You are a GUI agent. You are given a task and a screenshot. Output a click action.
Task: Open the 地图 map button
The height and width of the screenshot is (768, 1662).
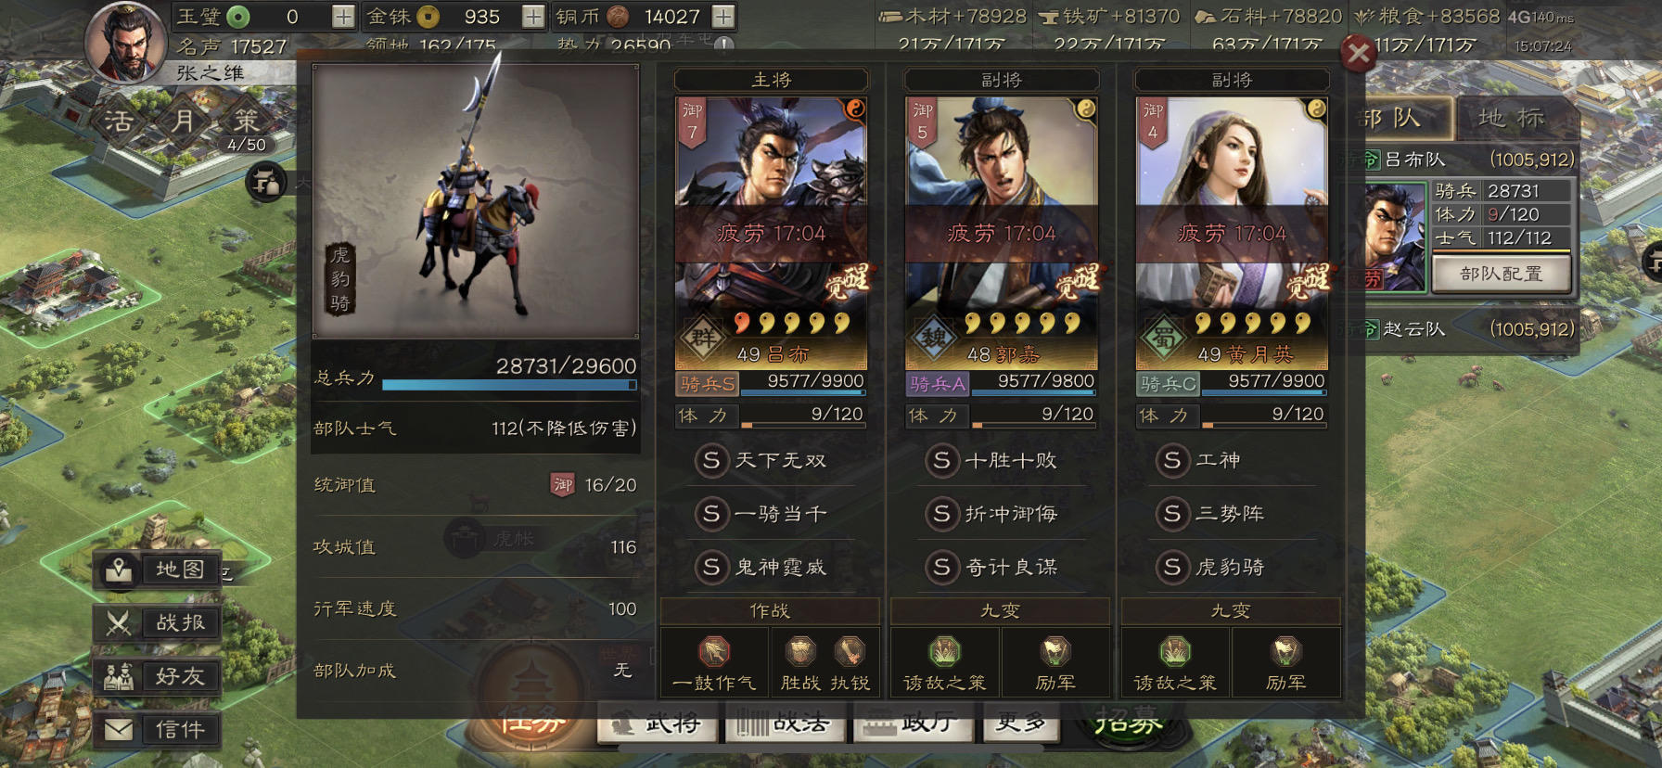[158, 570]
